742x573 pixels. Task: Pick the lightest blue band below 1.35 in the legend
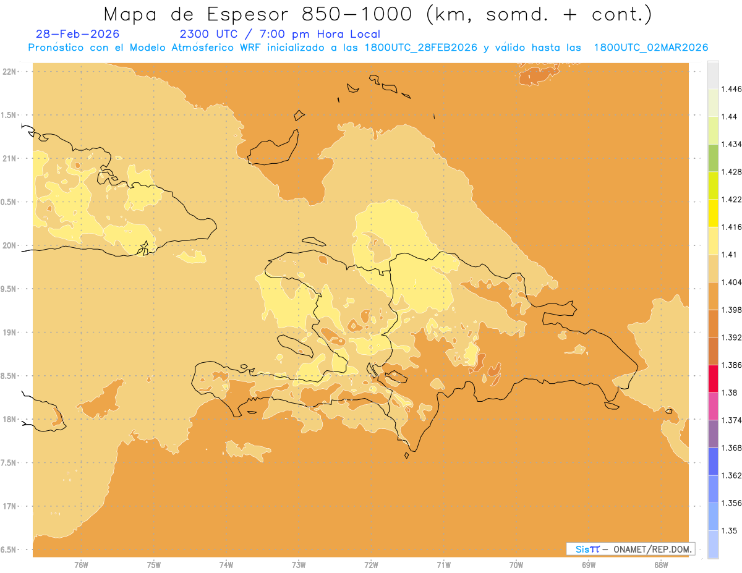click(x=713, y=545)
